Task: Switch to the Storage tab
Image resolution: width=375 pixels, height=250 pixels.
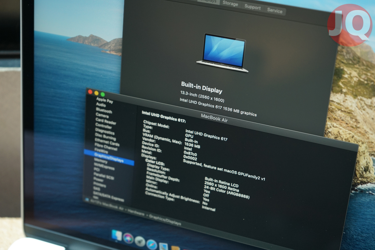Action: [x=230, y=4]
